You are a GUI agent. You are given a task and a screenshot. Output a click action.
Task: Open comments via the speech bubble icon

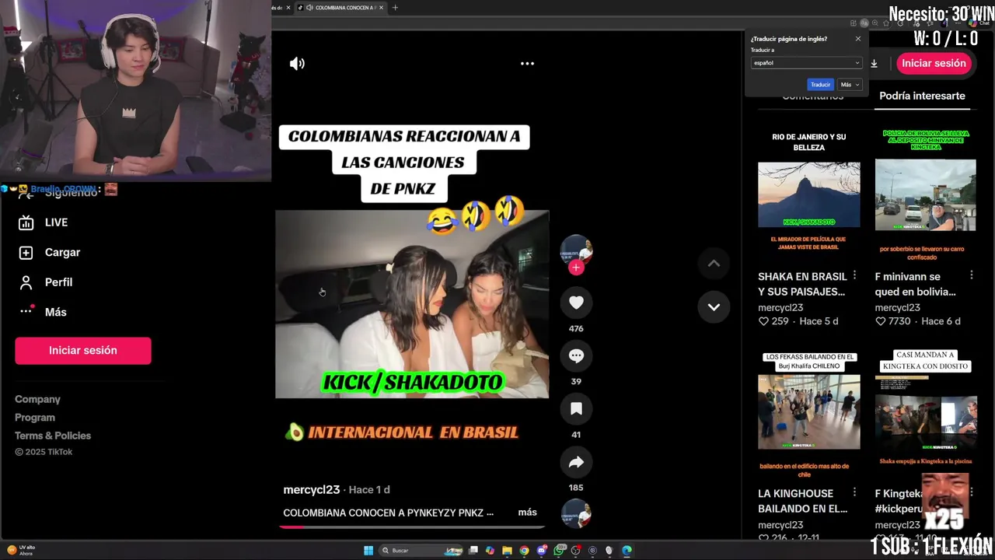click(576, 355)
